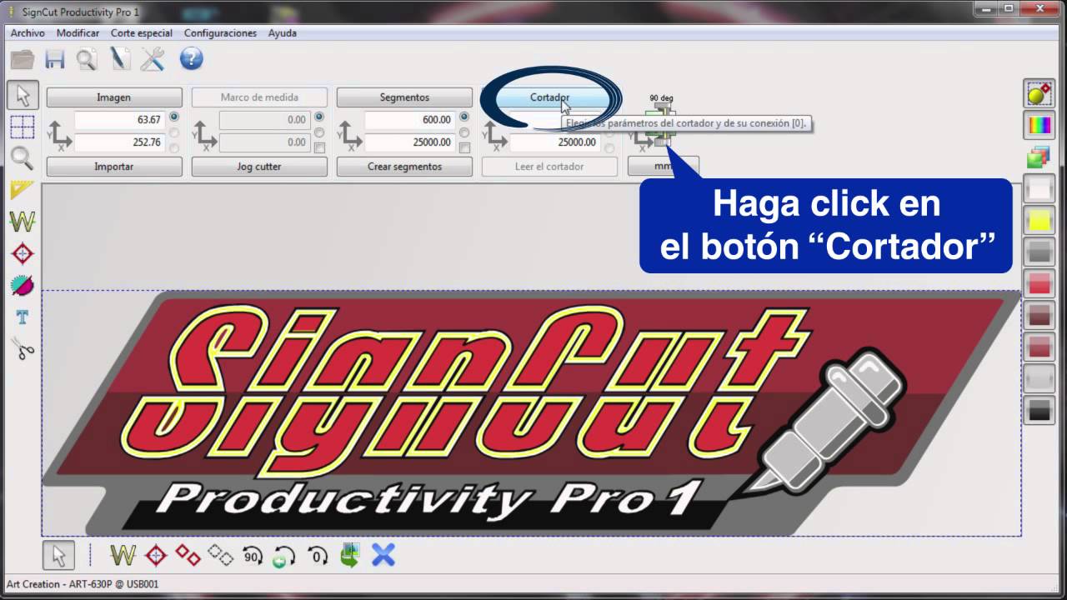This screenshot has width=1067, height=600.
Task: Open help with the blue question mark
Action: pyautogui.click(x=191, y=58)
